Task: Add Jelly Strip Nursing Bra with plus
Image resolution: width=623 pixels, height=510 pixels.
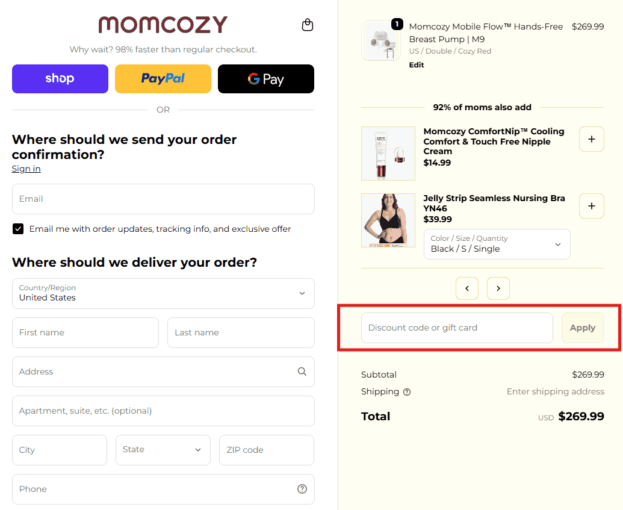Action: coord(591,206)
